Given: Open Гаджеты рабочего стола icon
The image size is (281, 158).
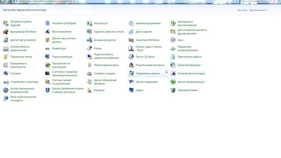Looking at the screenshot, I should coord(89,32).
